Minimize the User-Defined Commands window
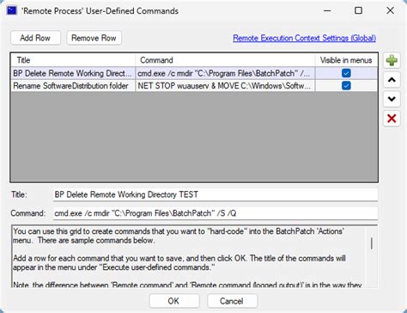The image size is (407, 313). [327, 10]
